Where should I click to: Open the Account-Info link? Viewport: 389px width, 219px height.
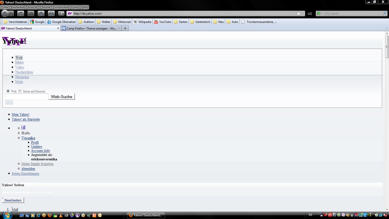[41, 151]
